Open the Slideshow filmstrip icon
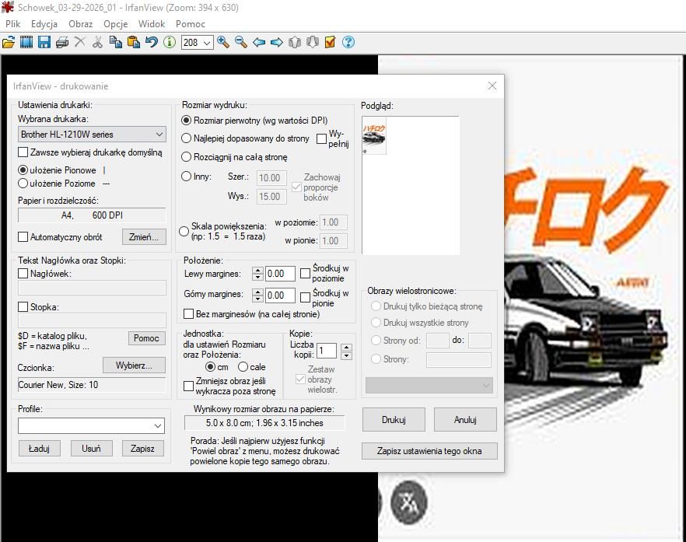Image resolution: width=686 pixels, height=542 pixels. (26, 43)
